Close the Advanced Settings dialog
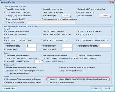The image size is (115, 92). pos(112,2)
